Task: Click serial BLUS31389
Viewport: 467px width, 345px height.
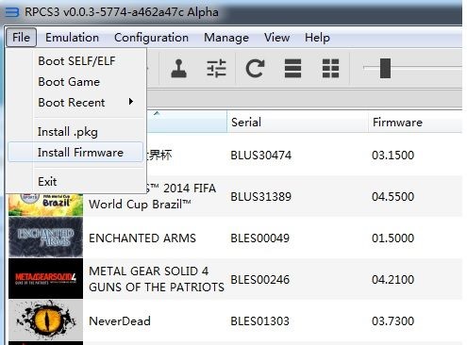Action: [261, 197]
